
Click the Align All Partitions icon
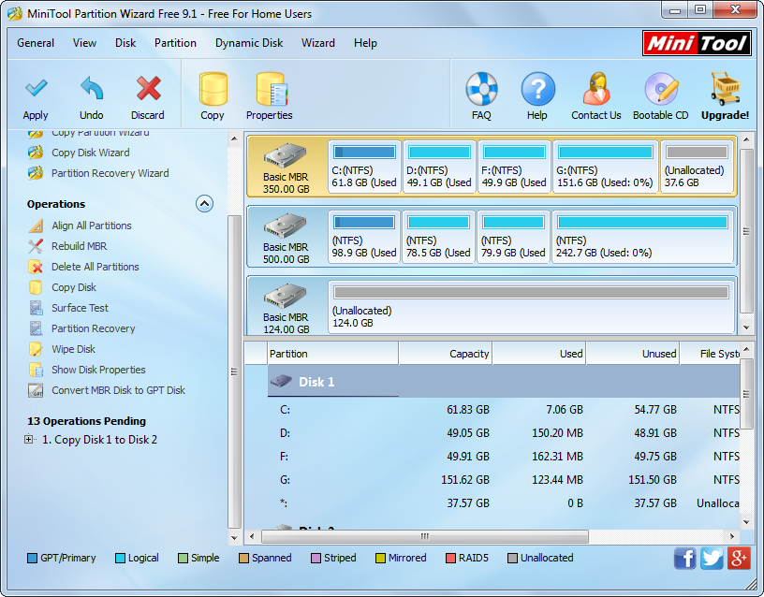click(36, 226)
